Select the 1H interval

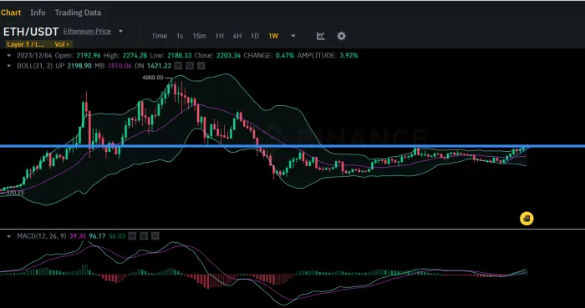[x=219, y=36]
